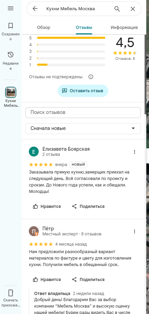Share Пётр's review

[x=88, y=280]
